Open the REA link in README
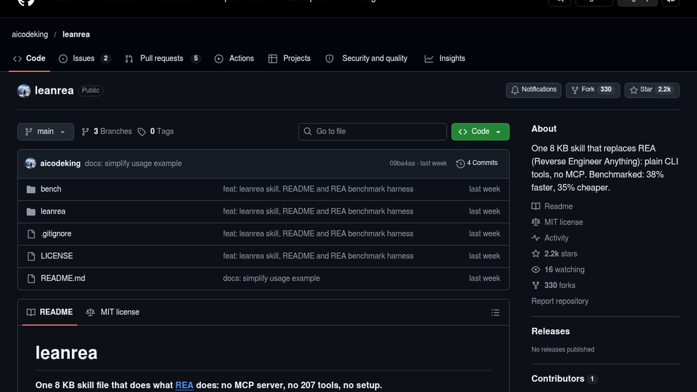This screenshot has height=392, width=697. (184, 385)
